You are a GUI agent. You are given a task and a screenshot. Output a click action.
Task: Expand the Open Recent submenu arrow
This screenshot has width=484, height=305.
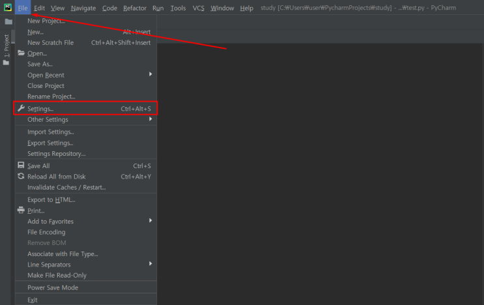click(x=150, y=74)
